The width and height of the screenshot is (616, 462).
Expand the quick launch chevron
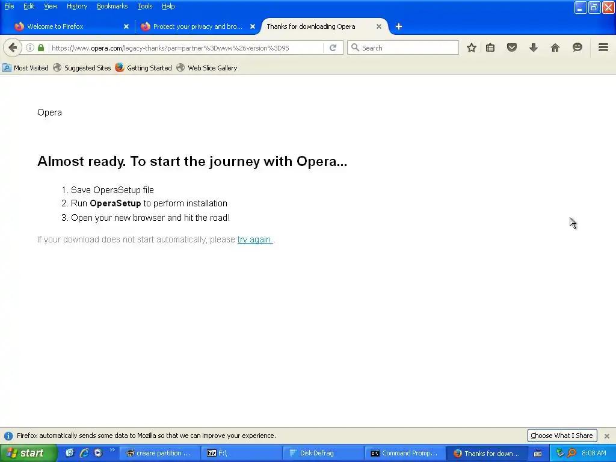click(112, 450)
